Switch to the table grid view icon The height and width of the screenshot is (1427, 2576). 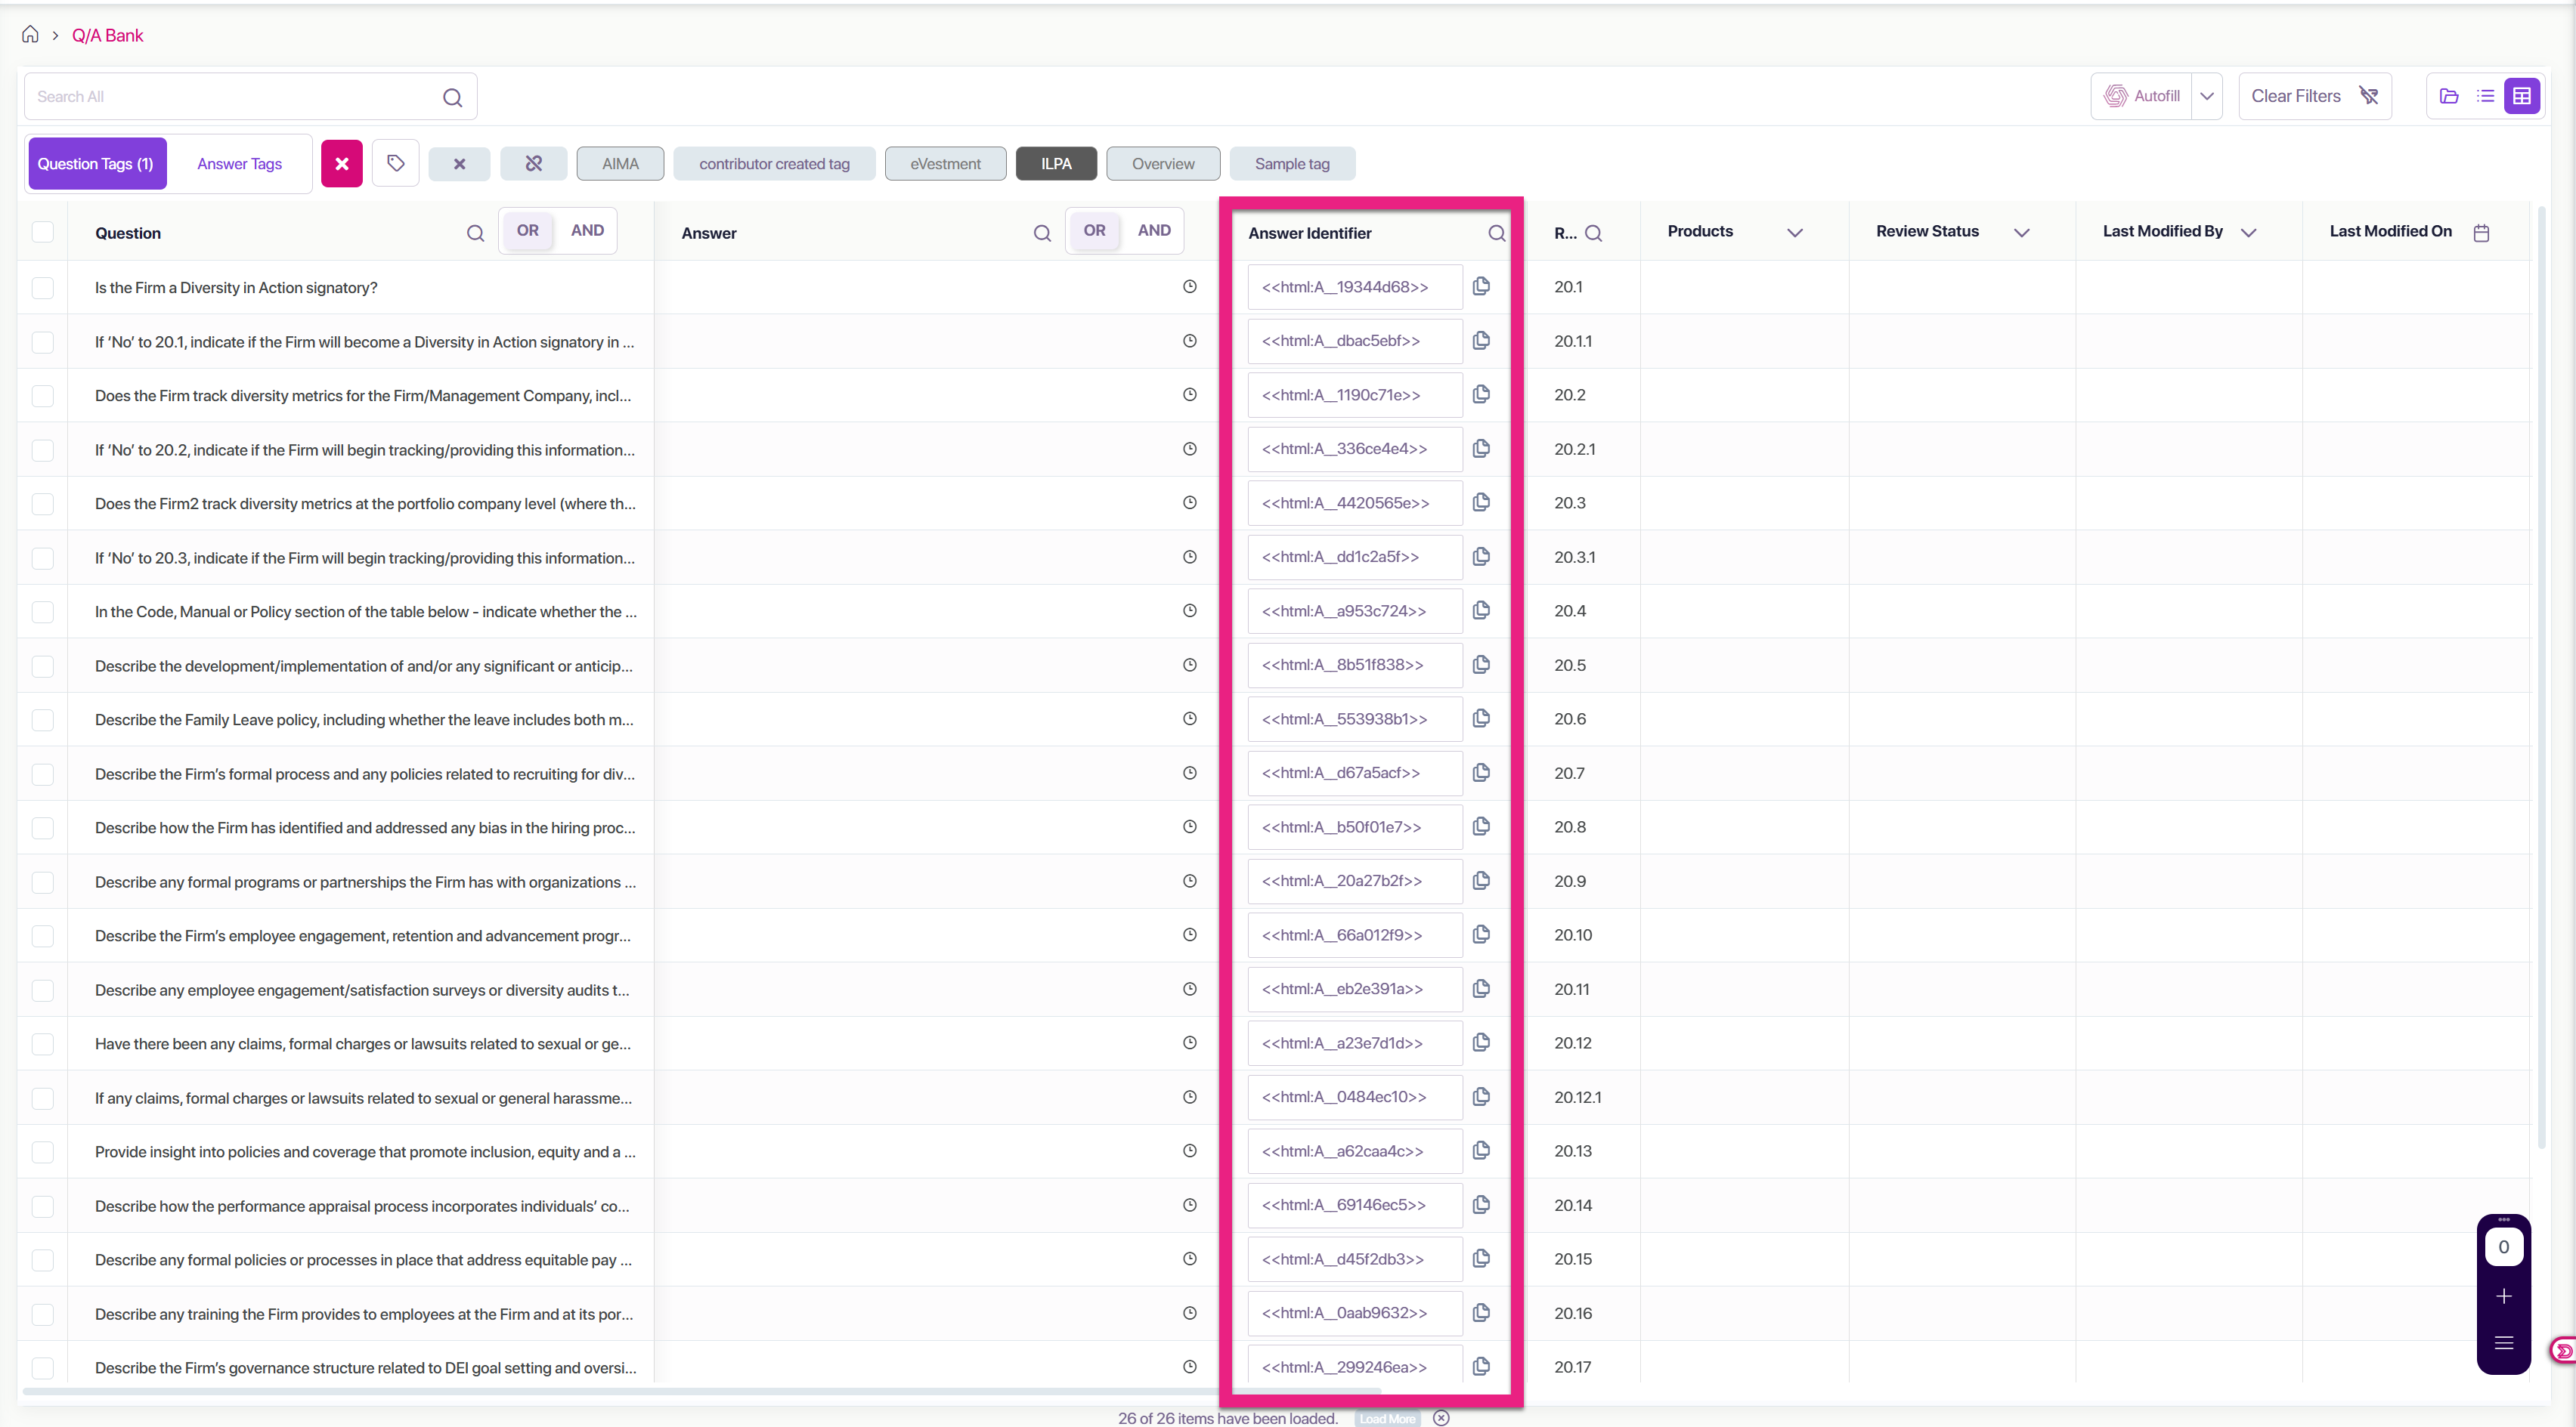(2522, 96)
